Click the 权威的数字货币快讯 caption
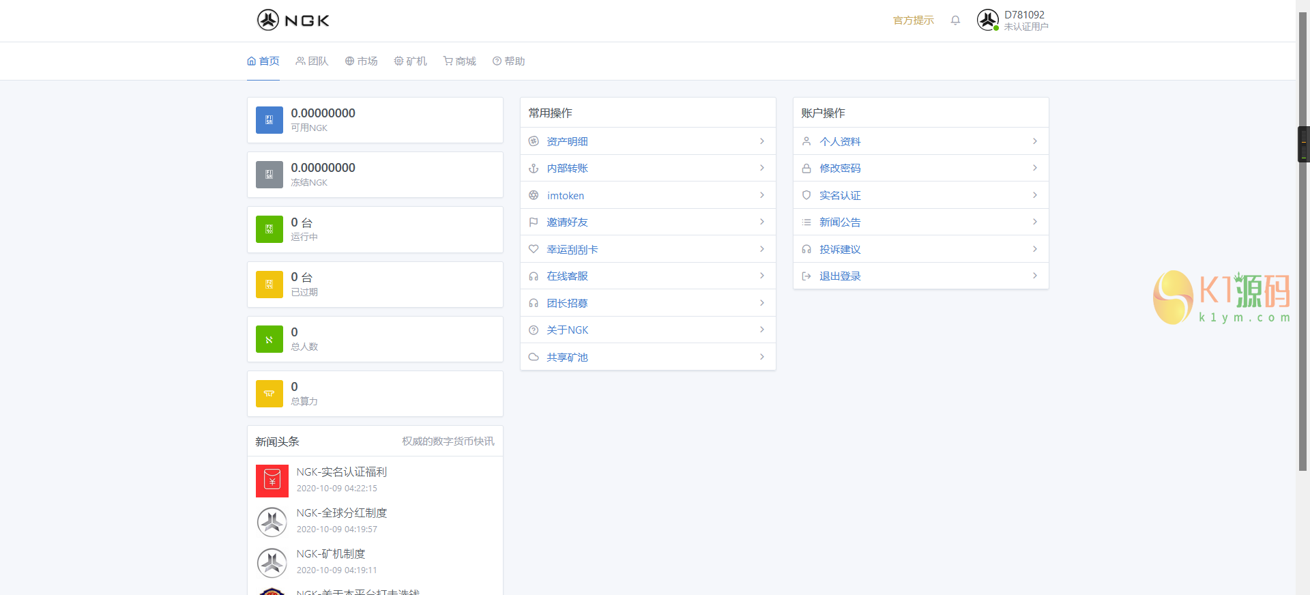1310x595 pixels. tap(448, 441)
